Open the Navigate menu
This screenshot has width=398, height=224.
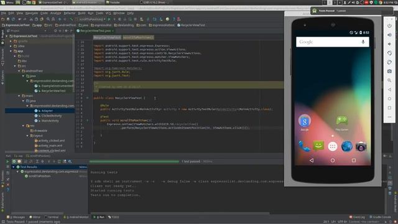coord(32,13)
